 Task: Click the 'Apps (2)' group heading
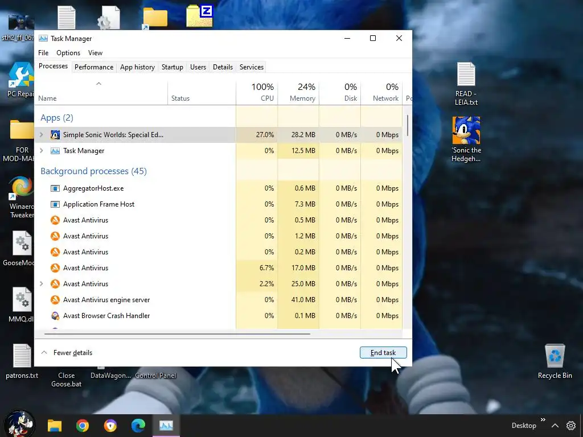[57, 118]
